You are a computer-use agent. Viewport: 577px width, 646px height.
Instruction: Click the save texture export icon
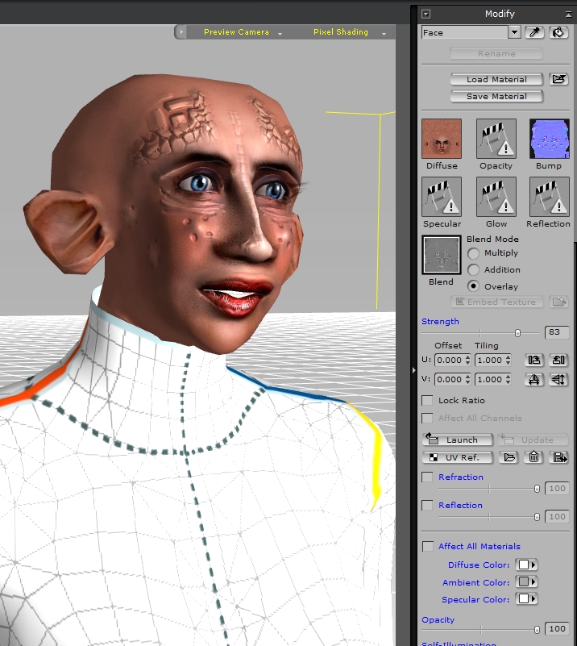pyautogui.click(x=559, y=457)
